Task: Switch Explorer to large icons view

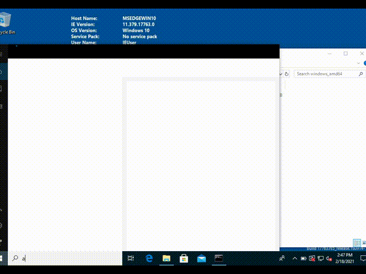Action: coord(364,243)
